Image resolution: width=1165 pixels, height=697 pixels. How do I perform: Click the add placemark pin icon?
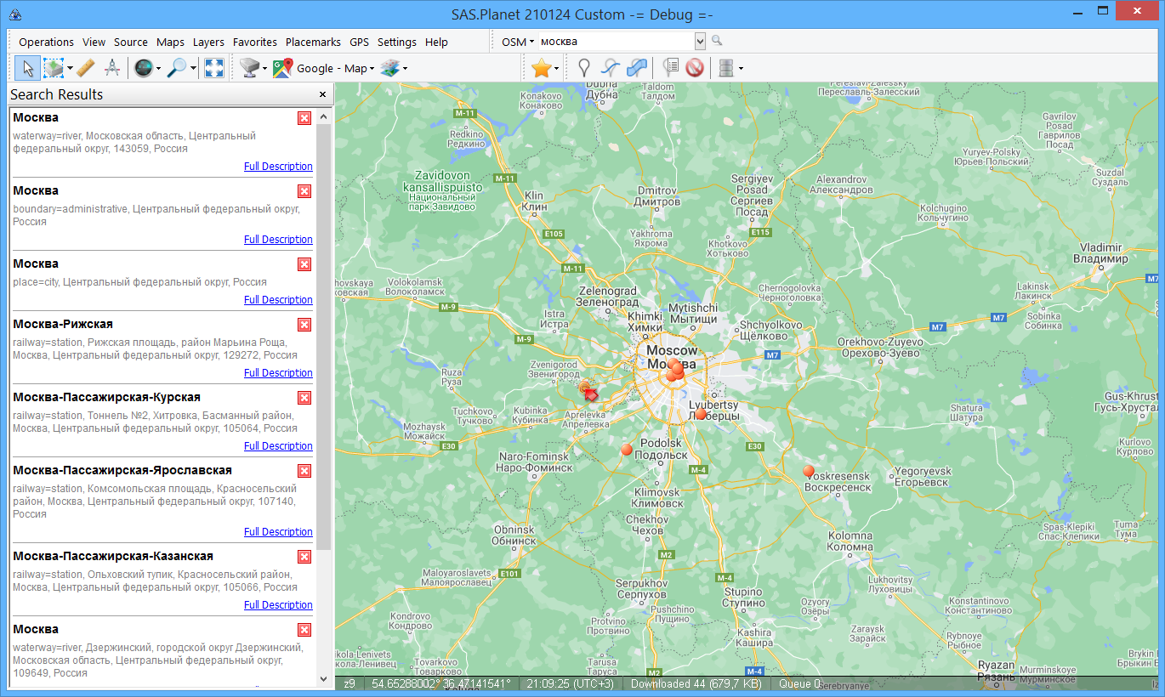click(583, 69)
